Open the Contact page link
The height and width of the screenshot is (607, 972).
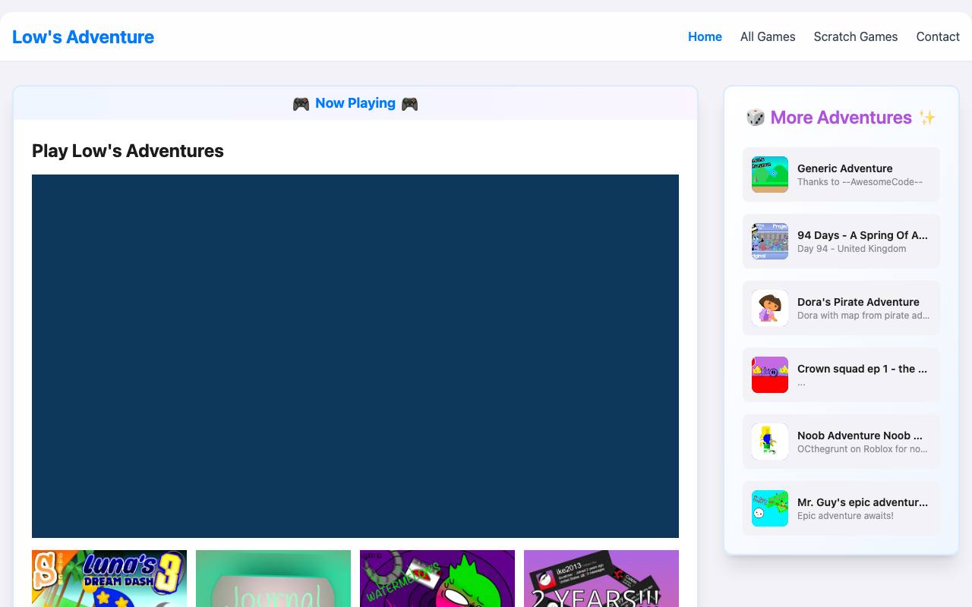(938, 36)
